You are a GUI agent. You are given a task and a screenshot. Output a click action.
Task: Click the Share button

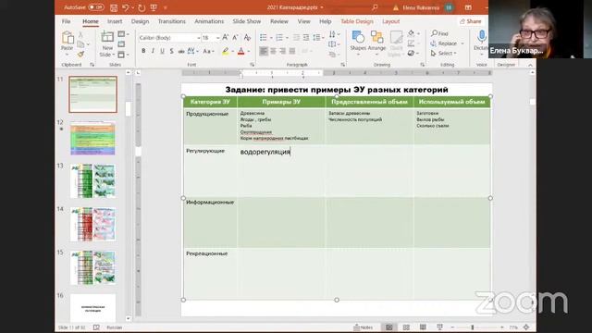pyautogui.click(x=471, y=21)
